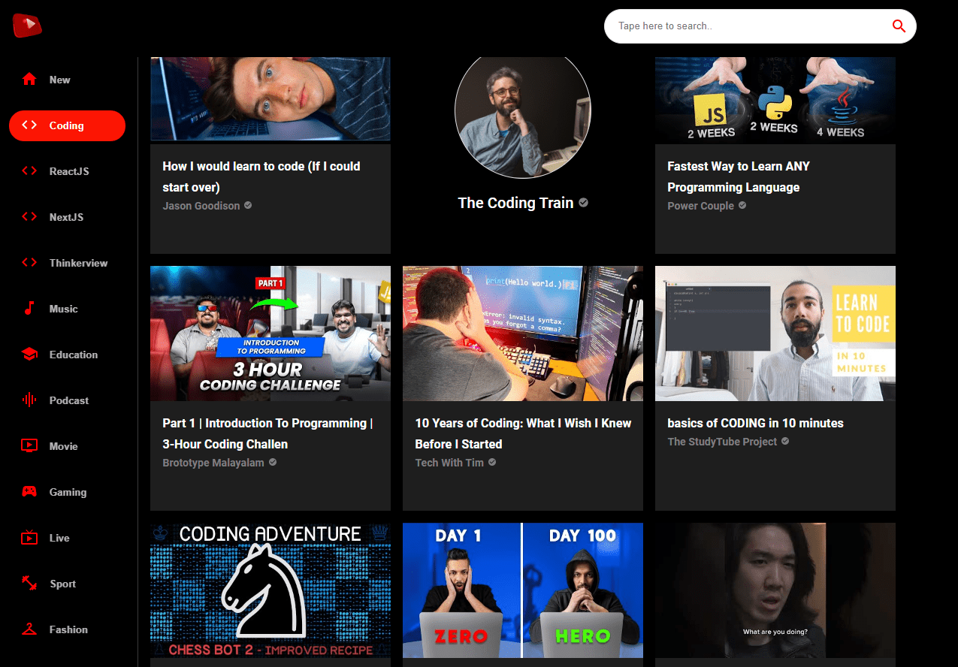This screenshot has height=667, width=958.
Task: Click verified badge next to Brototype Malayalam
Action: [273, 462]
